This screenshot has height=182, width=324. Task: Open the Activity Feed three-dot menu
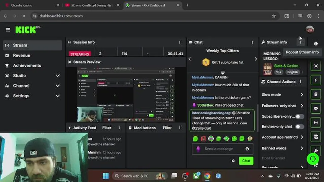click(119, 128)
